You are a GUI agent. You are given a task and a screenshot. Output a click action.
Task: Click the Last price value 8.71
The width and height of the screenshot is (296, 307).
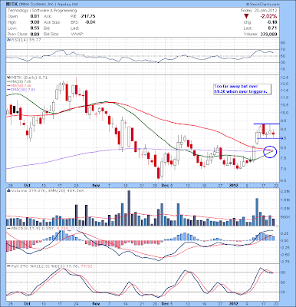click(272, 28)
